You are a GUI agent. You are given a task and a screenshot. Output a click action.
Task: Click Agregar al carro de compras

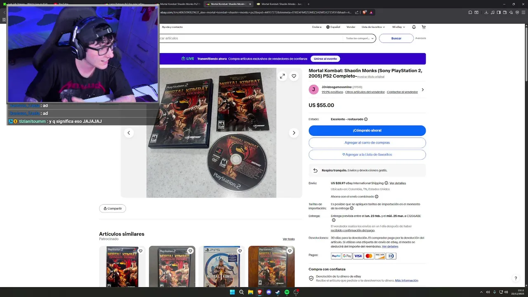[367, 143]
